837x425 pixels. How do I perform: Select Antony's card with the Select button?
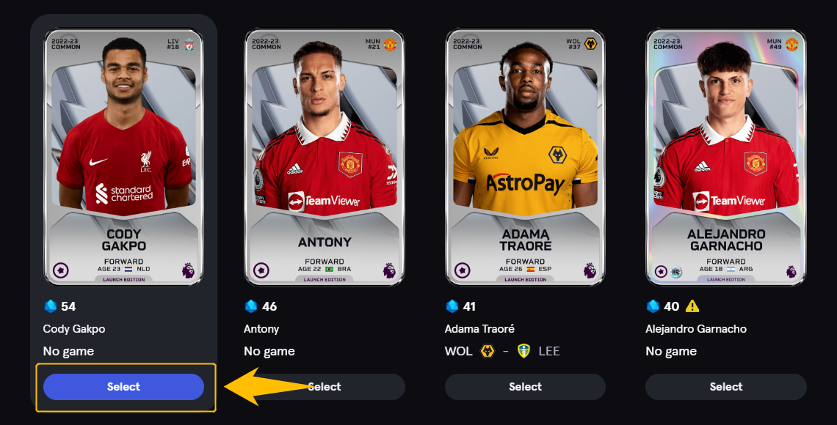tap(325, 387)
